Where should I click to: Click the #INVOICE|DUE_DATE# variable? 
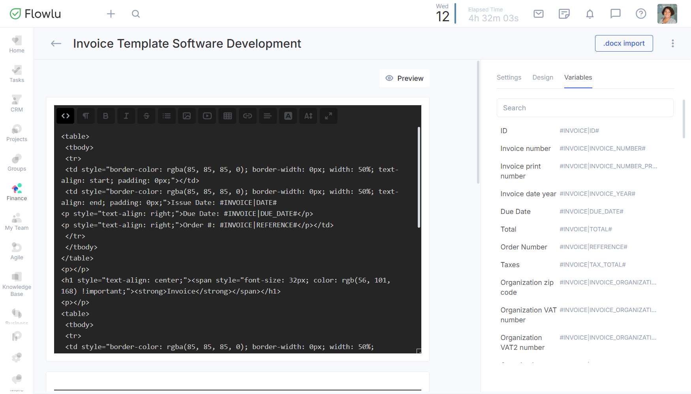tap(591, 212)
